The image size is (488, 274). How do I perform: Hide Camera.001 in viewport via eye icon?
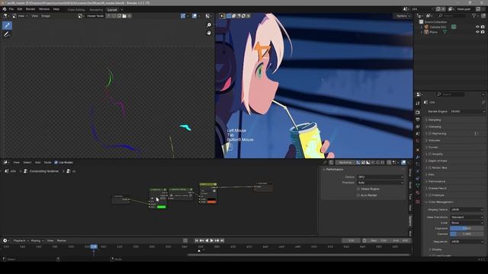[x=477, y=27]
